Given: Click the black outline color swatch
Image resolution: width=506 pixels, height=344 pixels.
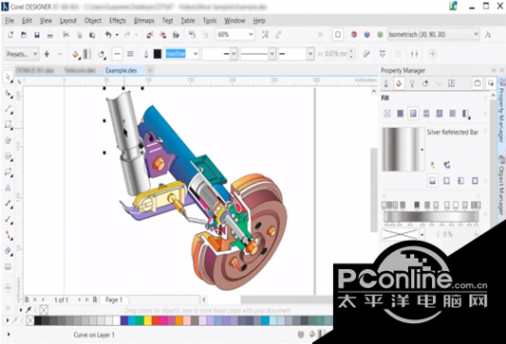Looking at the screenshot, I should click(158, 54).
